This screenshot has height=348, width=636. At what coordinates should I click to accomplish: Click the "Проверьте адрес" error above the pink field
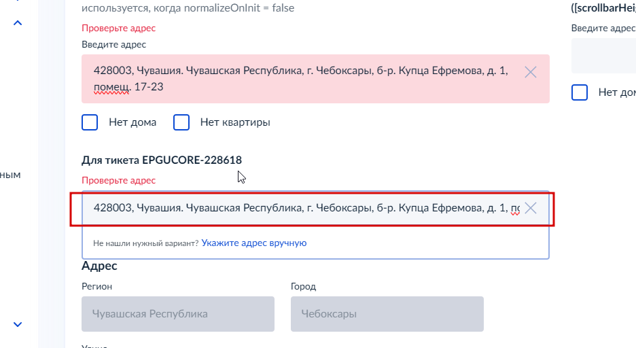[118, 28]
